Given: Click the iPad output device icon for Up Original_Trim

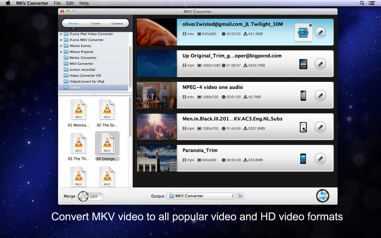Looking at the screenshot, I should 303,64.
